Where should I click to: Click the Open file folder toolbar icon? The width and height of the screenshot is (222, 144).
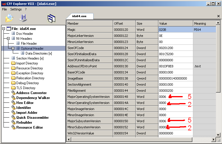[x=9, y=18]
